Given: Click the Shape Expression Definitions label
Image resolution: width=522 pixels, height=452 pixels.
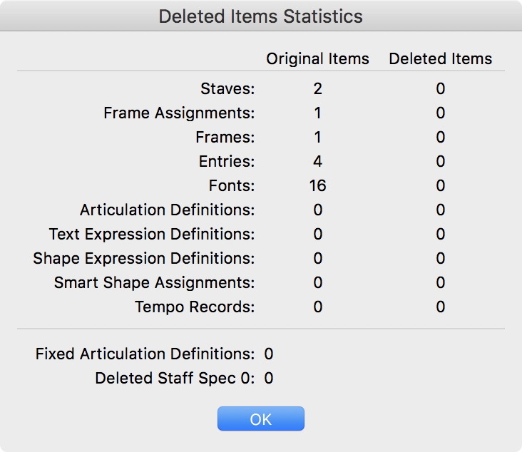Looking at the screenshot, I should click(x=143, y=259).
